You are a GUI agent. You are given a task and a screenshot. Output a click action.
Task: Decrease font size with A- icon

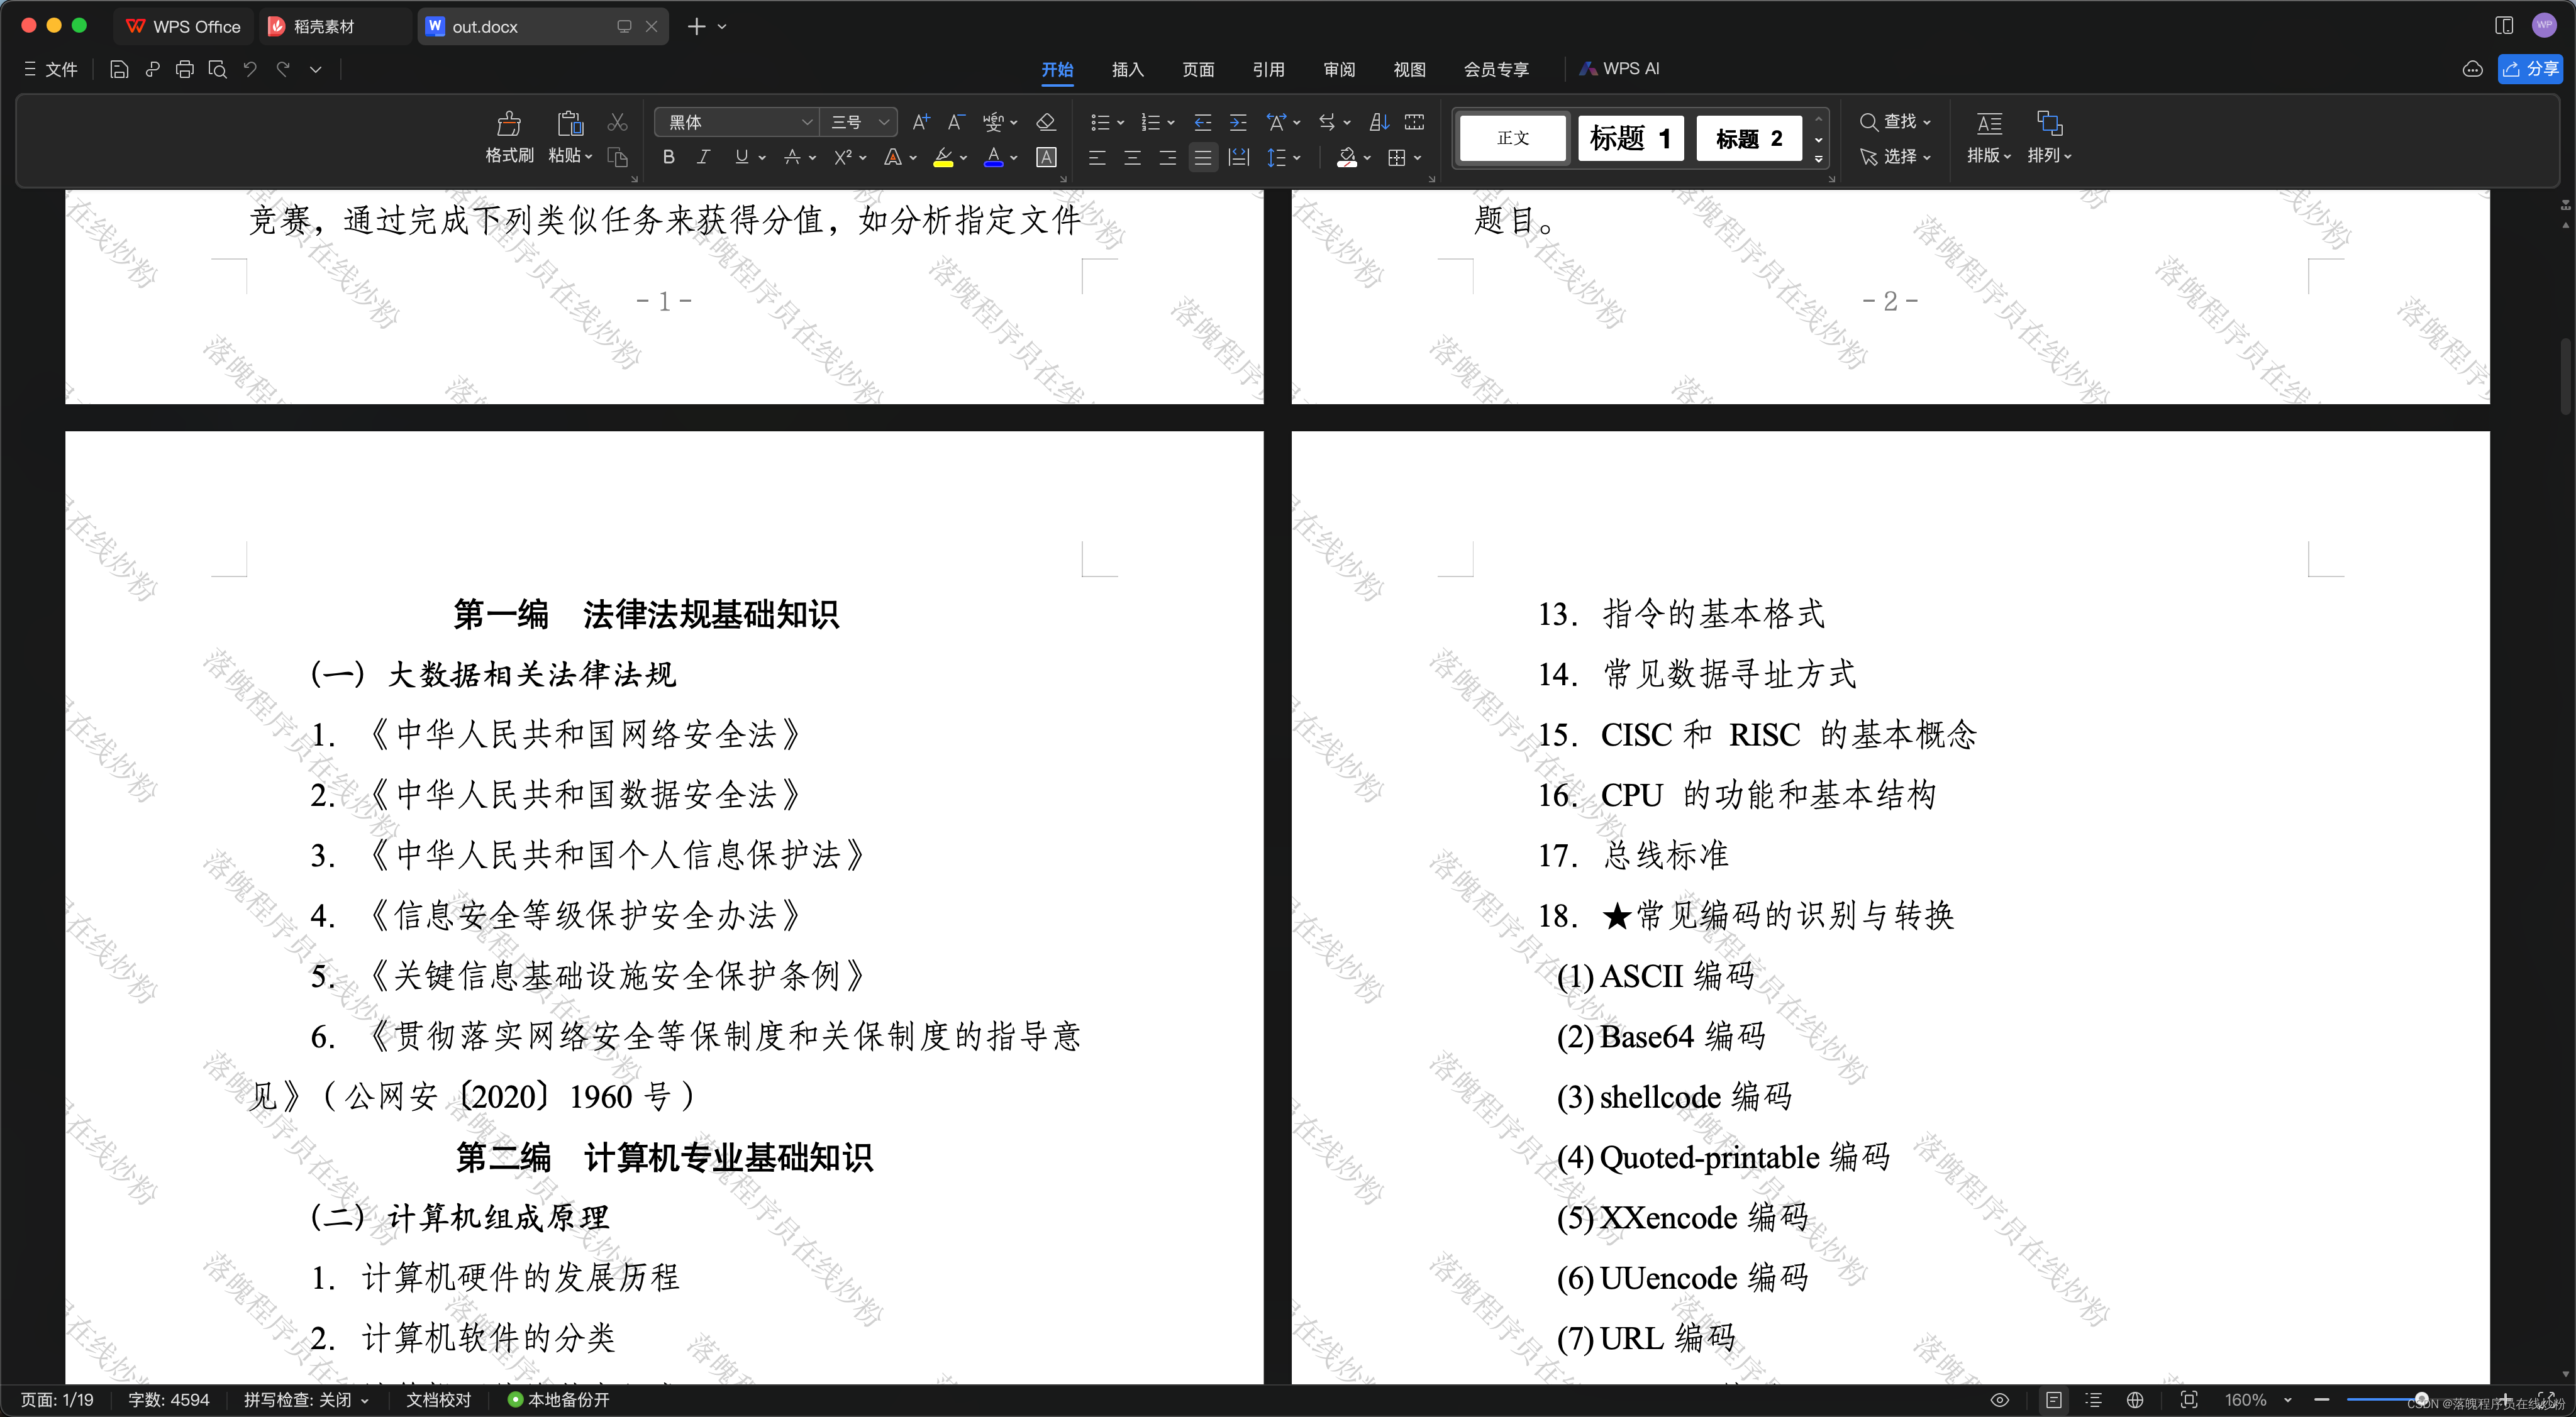956,122
